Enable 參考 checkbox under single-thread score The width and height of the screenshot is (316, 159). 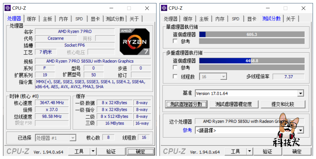coord(175,41)
